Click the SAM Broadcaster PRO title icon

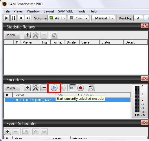click(4, 4)
